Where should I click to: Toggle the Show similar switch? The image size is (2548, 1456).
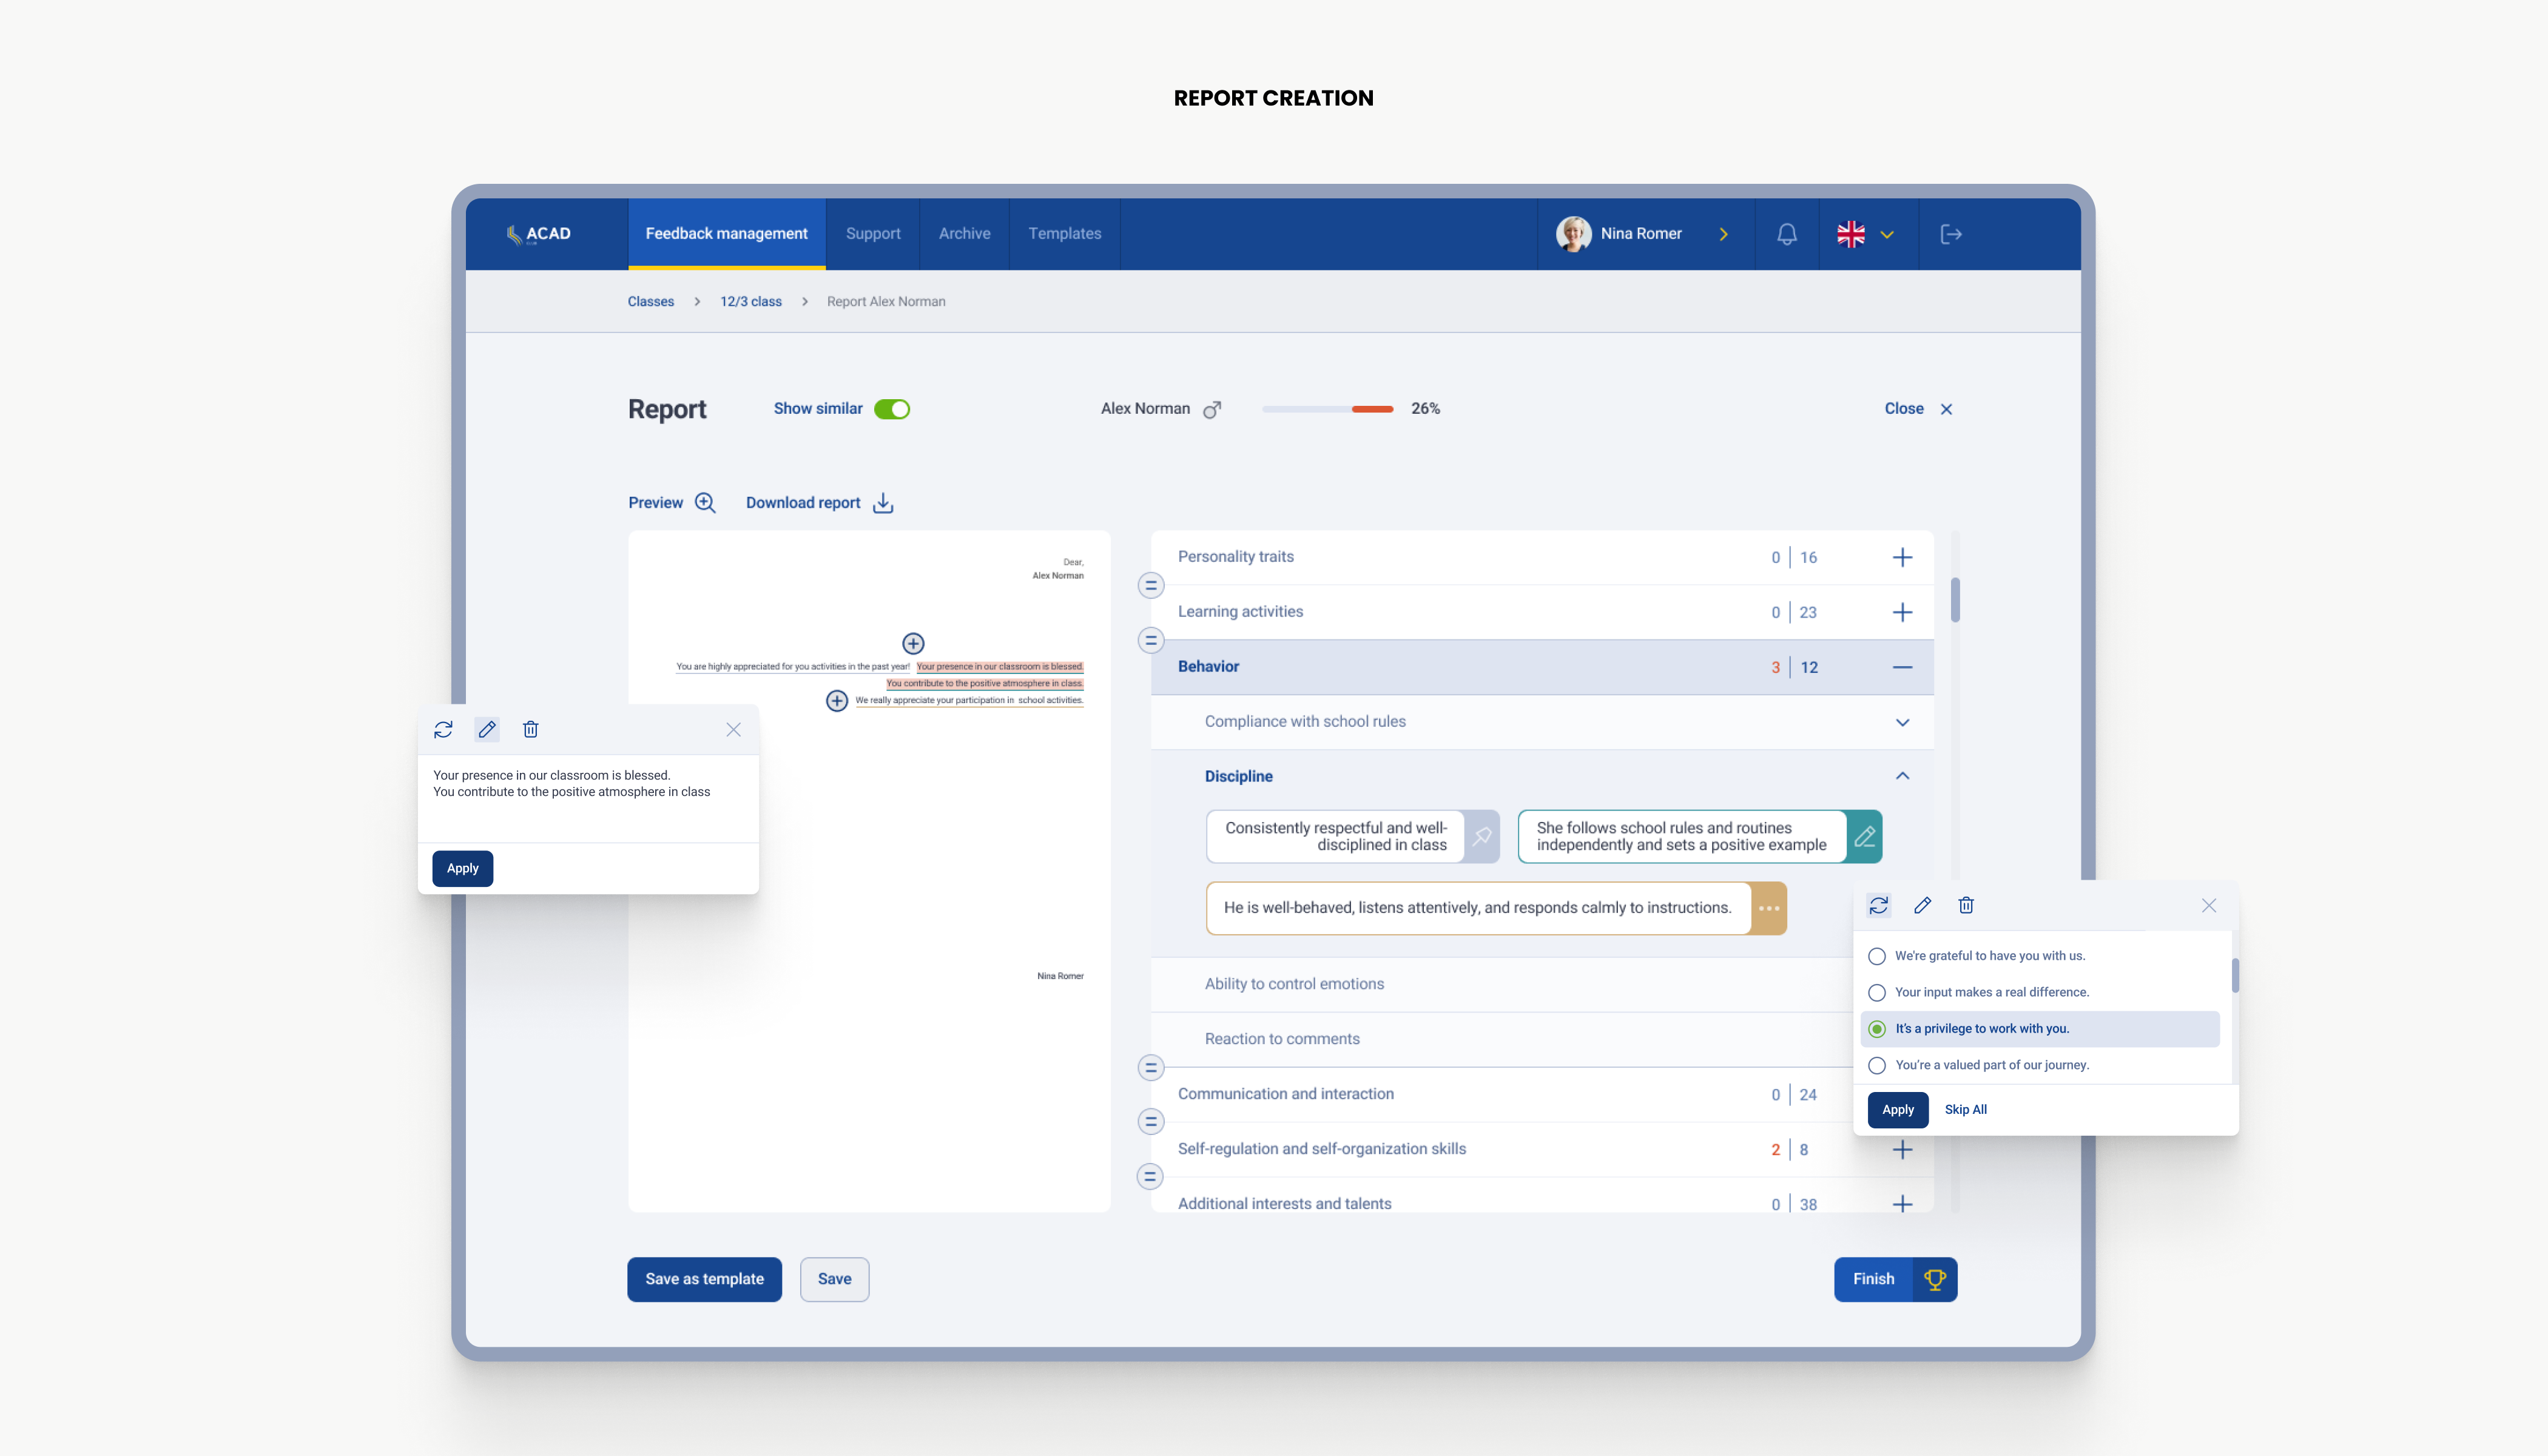[x=892, y=409]
